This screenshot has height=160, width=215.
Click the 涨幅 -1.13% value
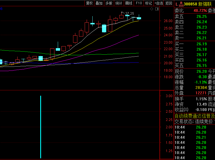click(x=201, y=82)
